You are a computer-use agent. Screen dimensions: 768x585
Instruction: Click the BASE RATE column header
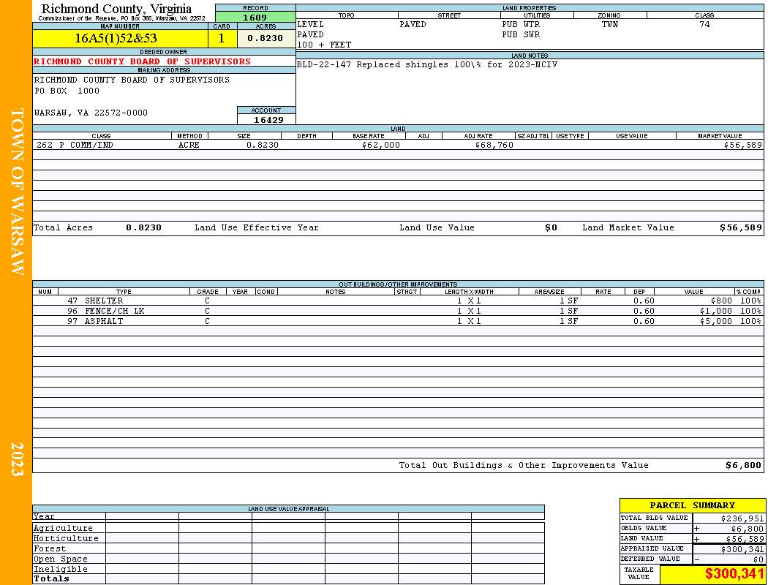[369, 136]
